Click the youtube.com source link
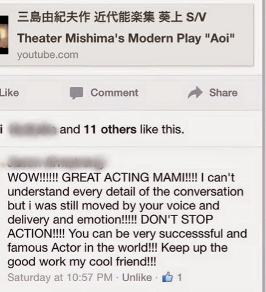This screenshot has width=266, height=292. tap(48, 55)
